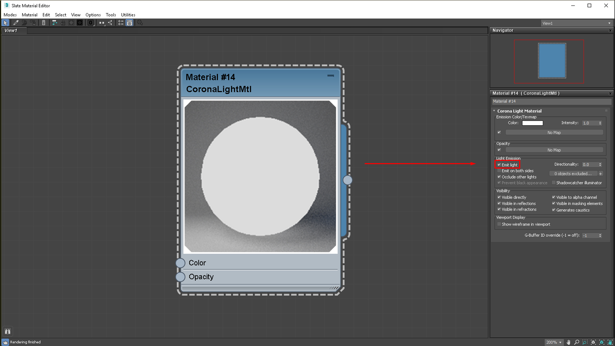
Task: Click Zoom Extents Selected icon
Action: pos(602,342)
